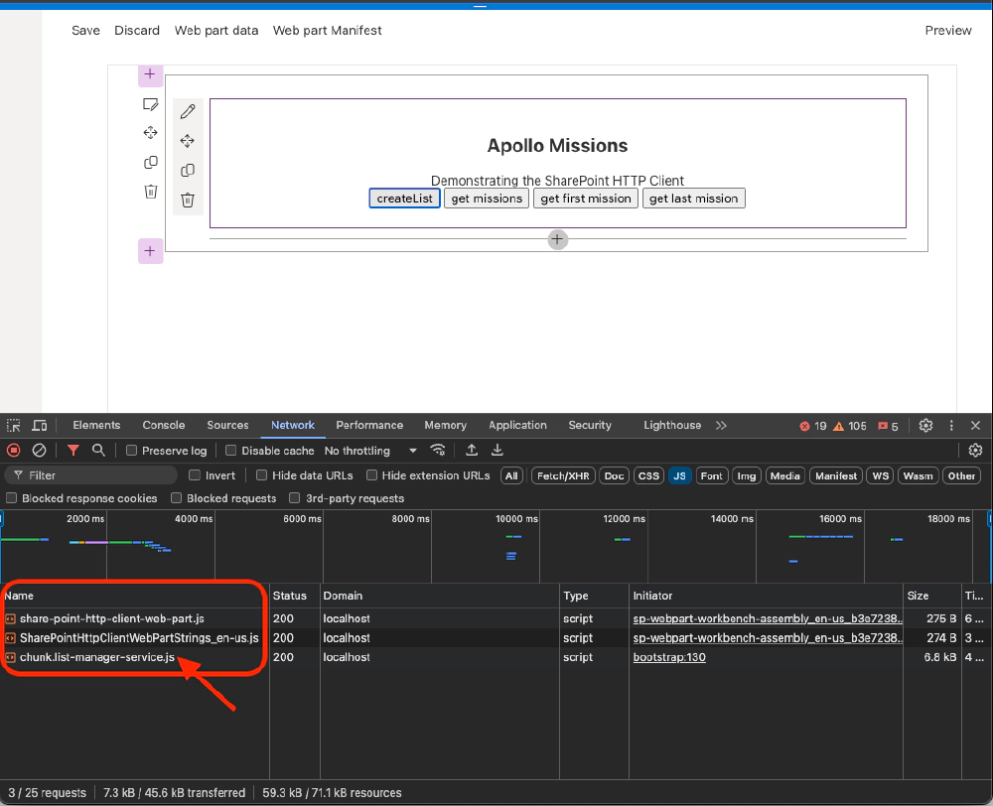
Task: Select the Fetch/XHR filter
Action: click(x=563, y=475)
